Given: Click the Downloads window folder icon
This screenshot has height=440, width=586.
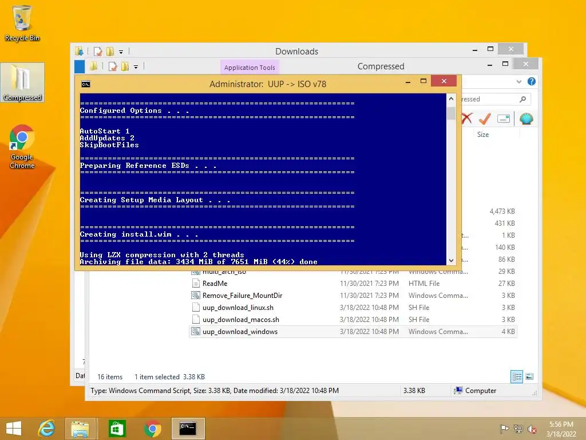Looking at the screenshot, I should coord(79,51).
